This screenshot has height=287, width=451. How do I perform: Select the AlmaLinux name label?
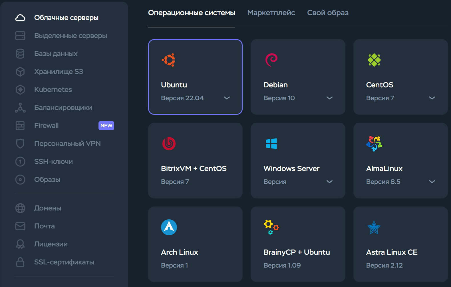point(384,168)
